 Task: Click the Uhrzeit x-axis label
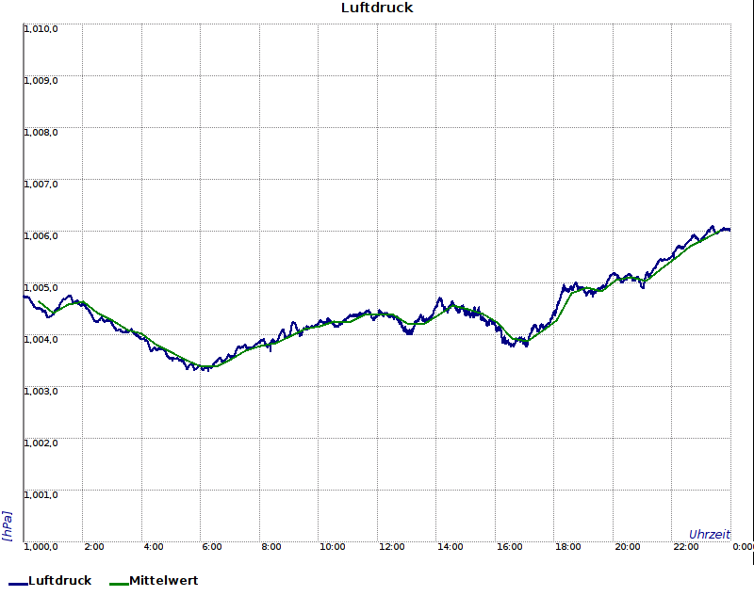click(709, 534)
